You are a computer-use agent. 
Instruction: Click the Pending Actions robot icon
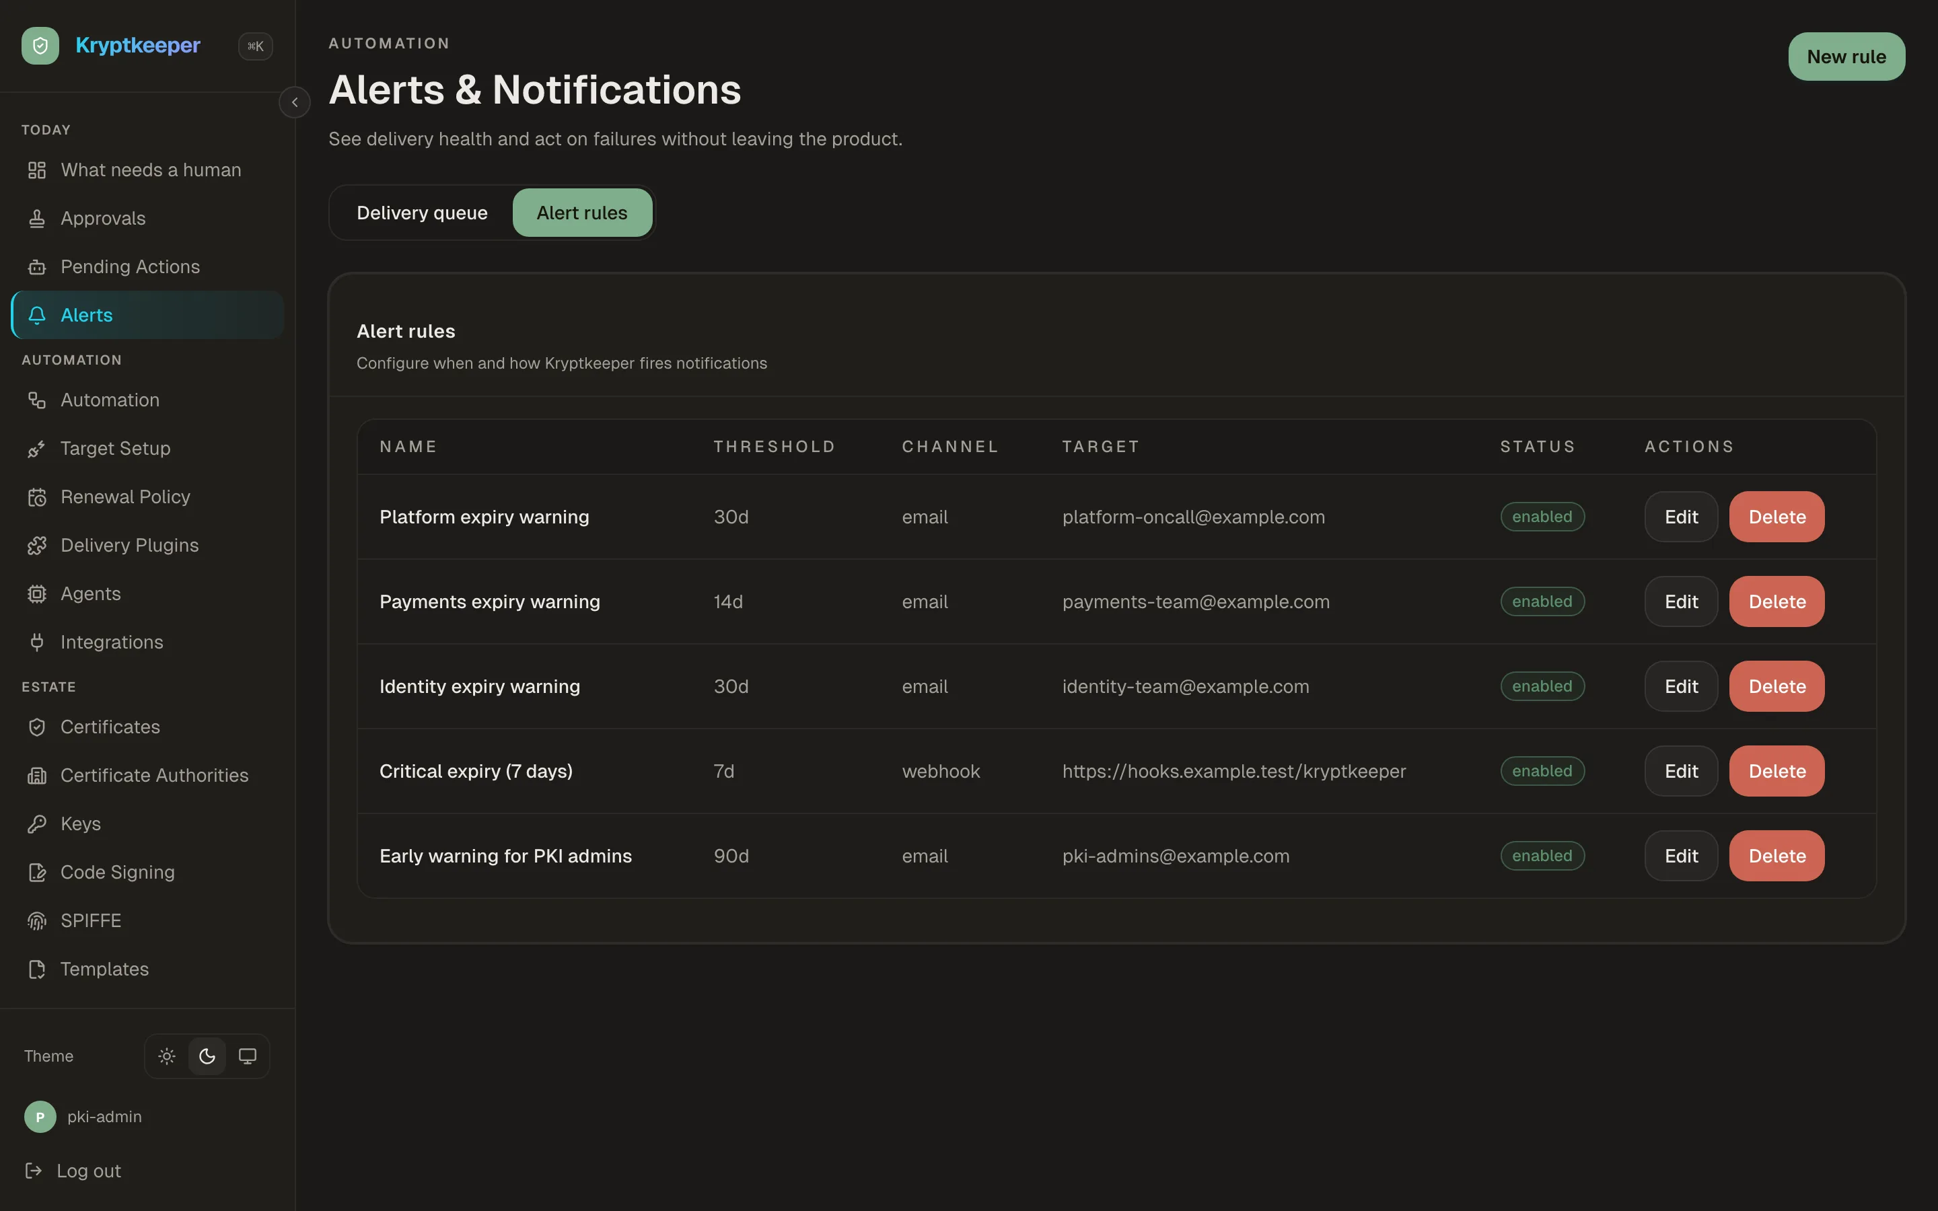37,266
